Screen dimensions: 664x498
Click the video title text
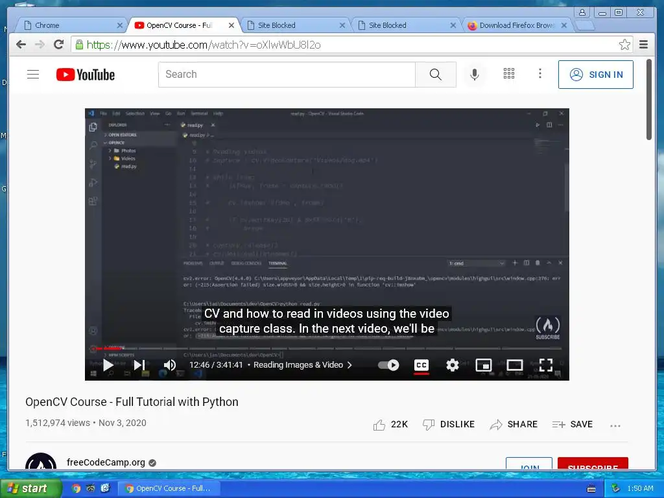(132, 402)
